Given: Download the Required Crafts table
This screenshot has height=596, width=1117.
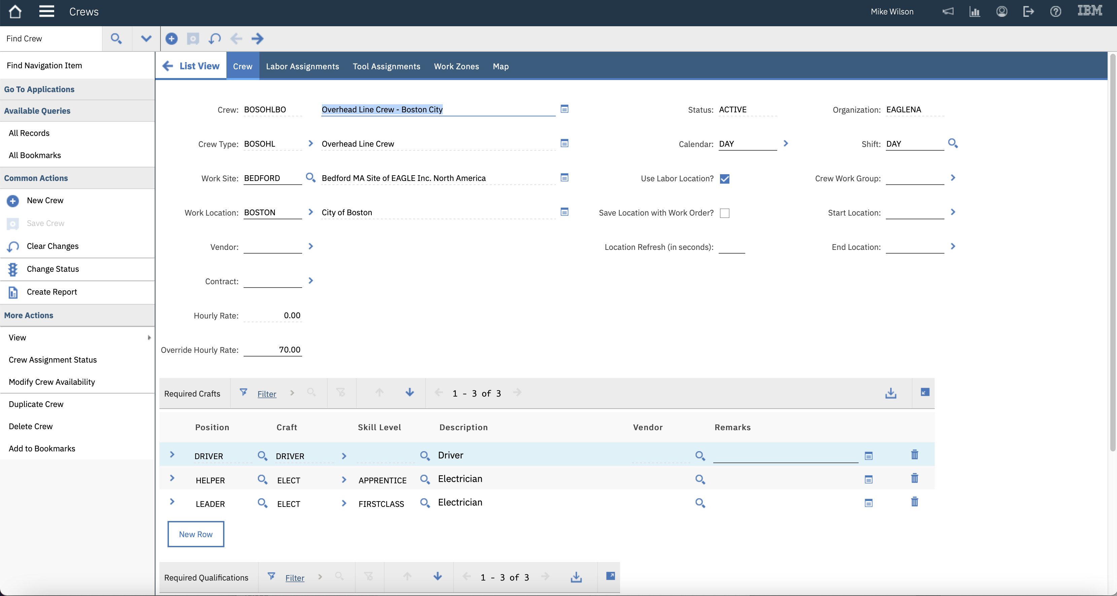Looking at the screenshot, I should point(891,393).
